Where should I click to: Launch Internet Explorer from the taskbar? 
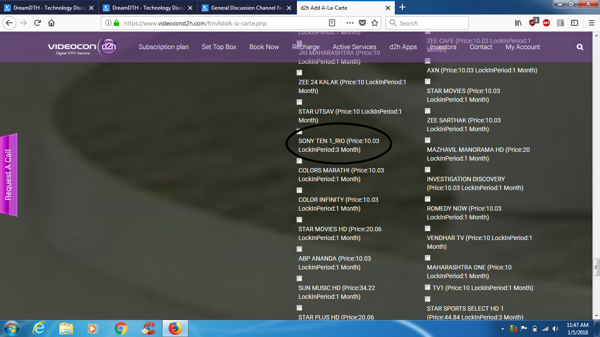click(x=39, y=328)
